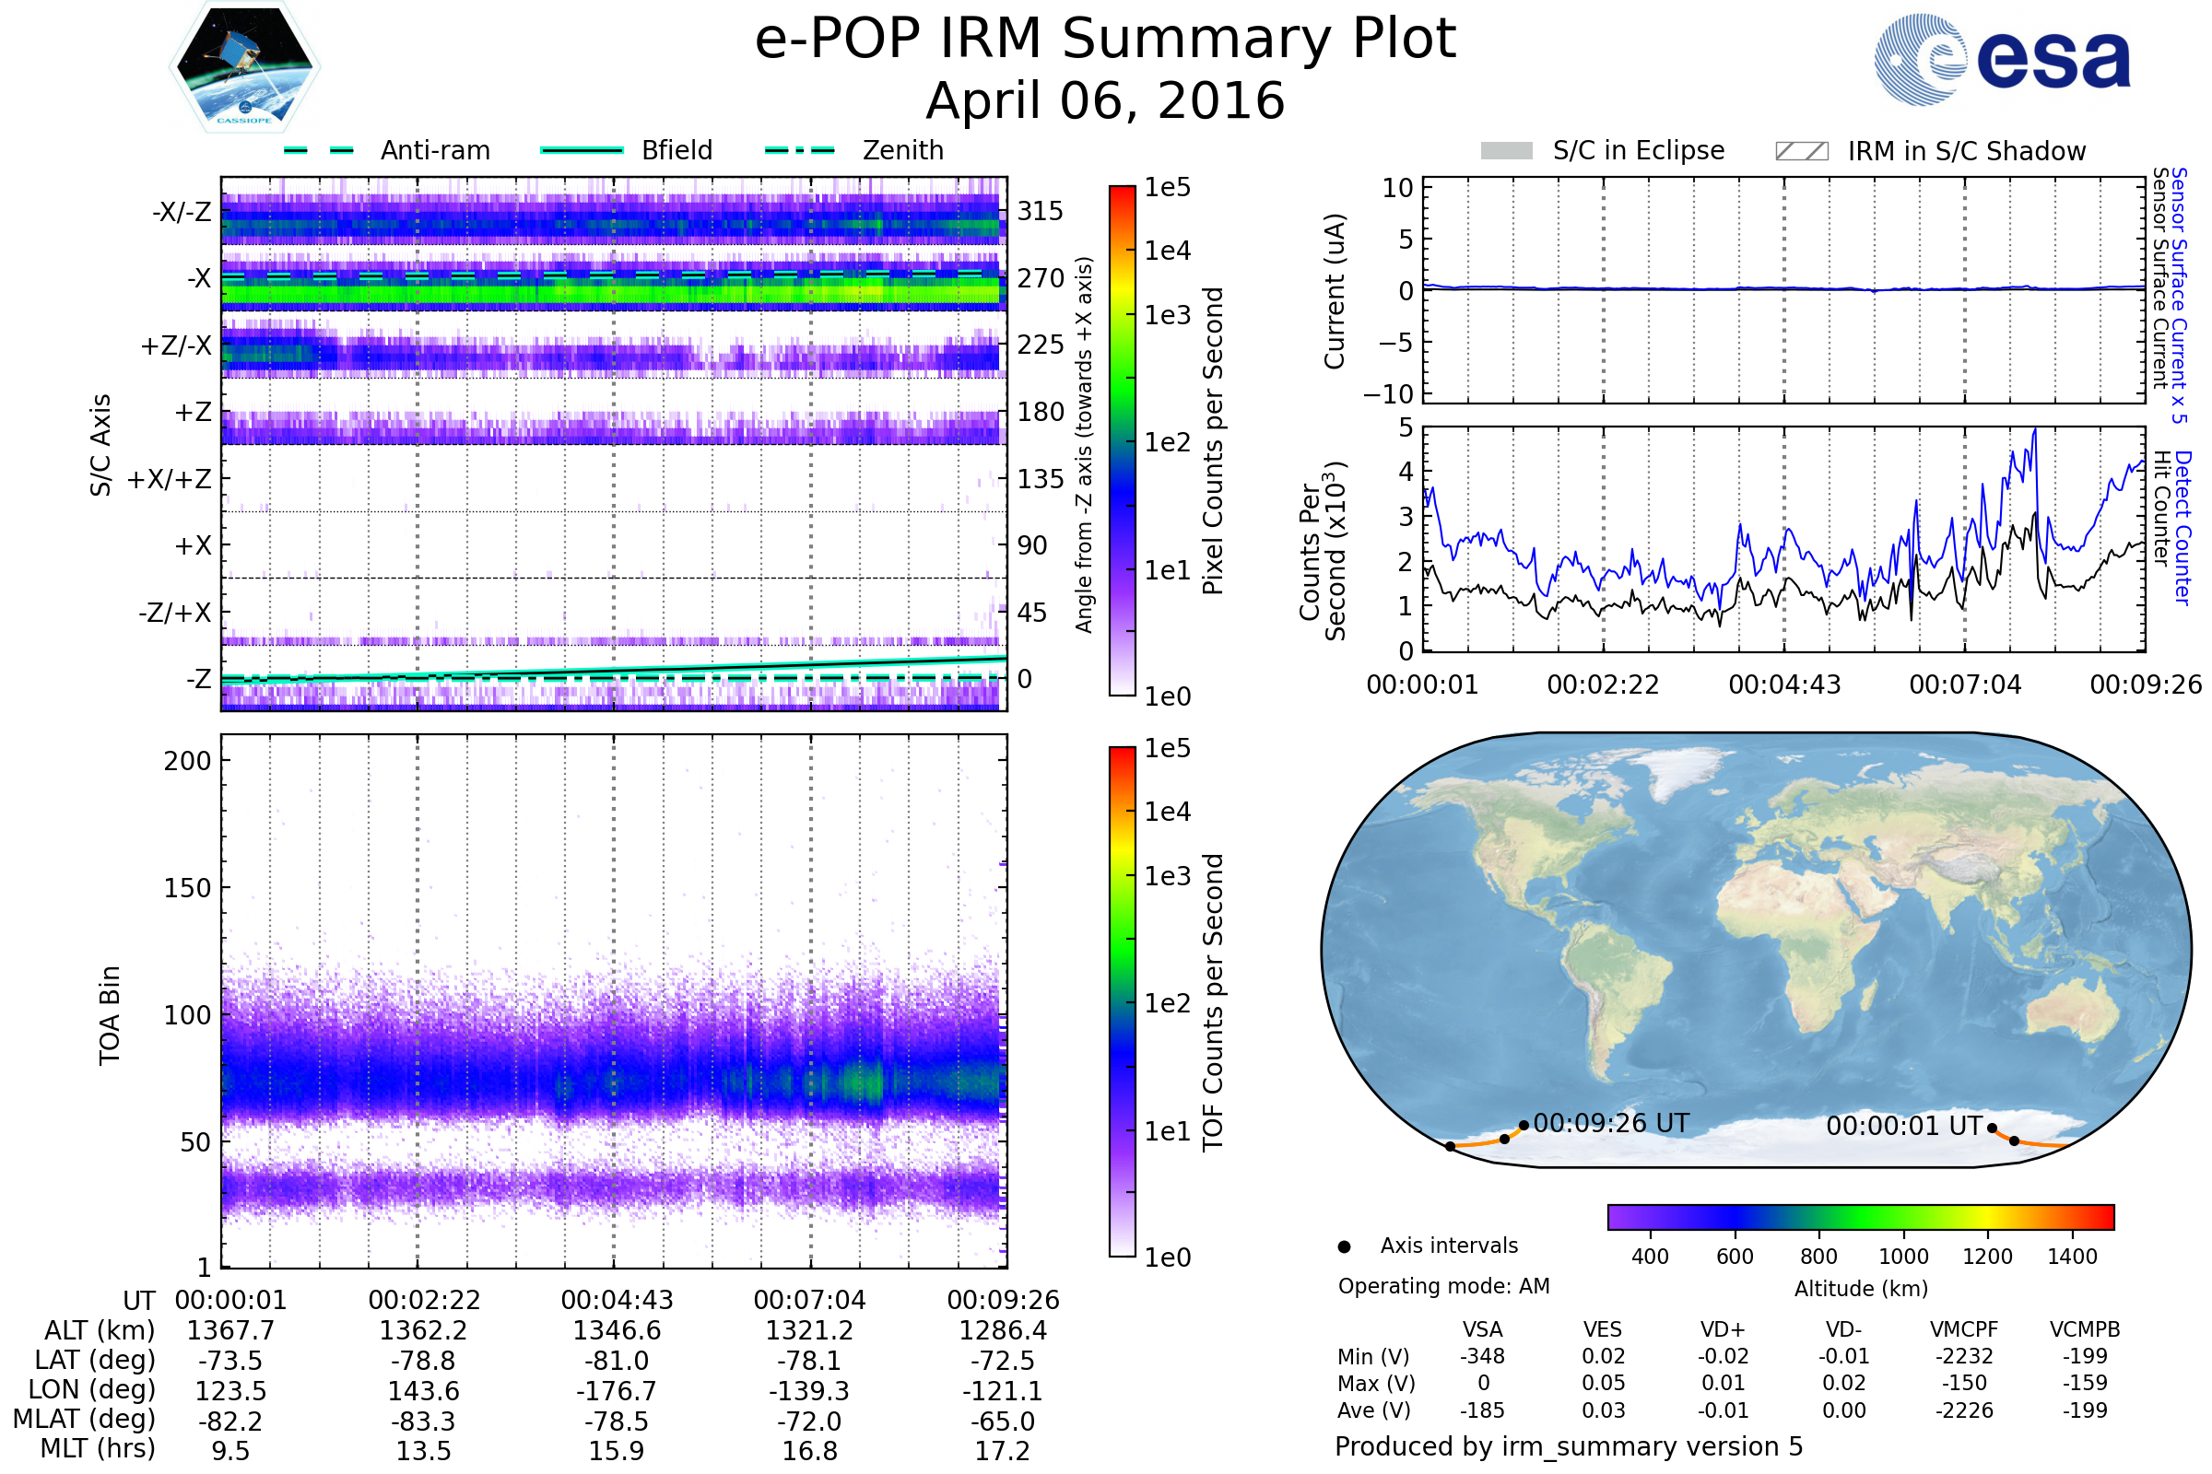Click the CASSIOPE satellite hexagon logo

pos(244,67)
